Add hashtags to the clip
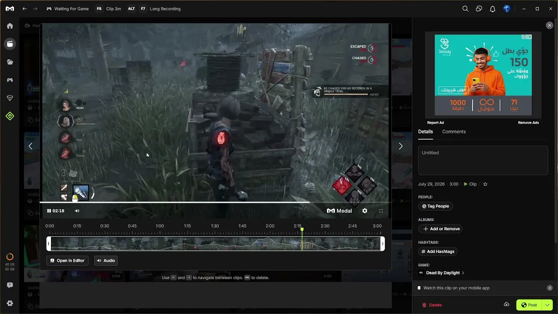558x314 pixels. pos(438,251)
